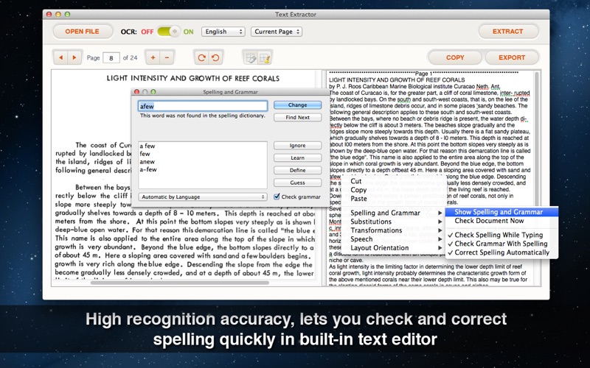The image size is (590, 368).
Task: Click the misspelled word field 'afew'
Action: (x=203, y=106)
